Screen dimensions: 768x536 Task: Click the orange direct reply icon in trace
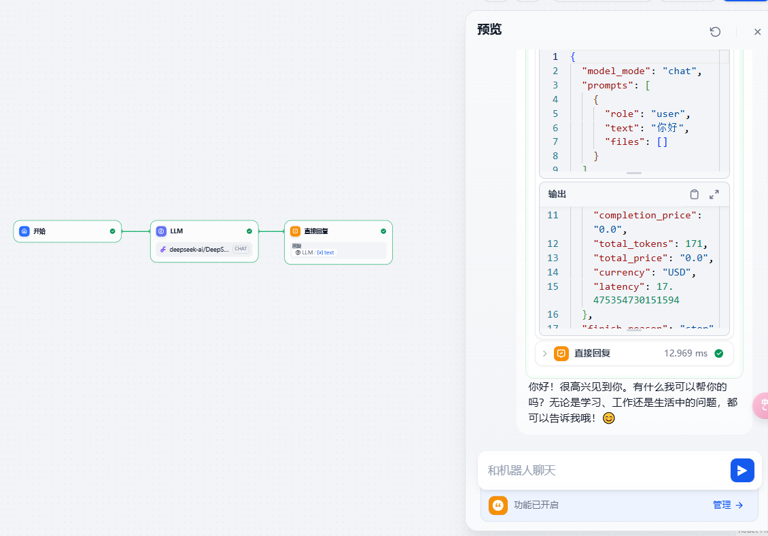[561, 353]
